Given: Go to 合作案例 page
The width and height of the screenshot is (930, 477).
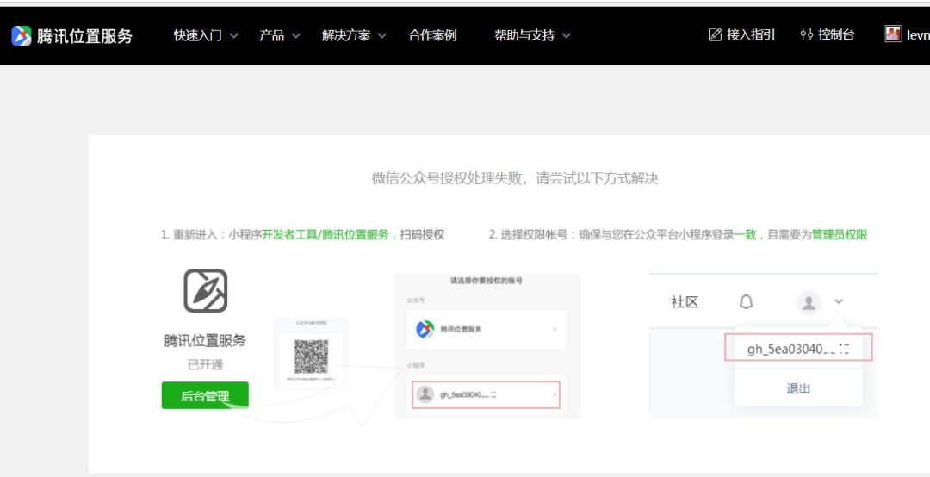Looking at the screenshot, I should point(432,35).
